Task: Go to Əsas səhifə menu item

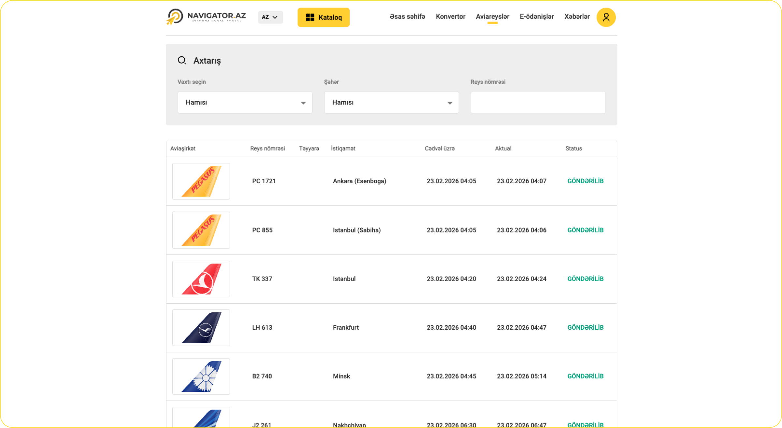Action: pyautogui.click(x=407, y=17)
